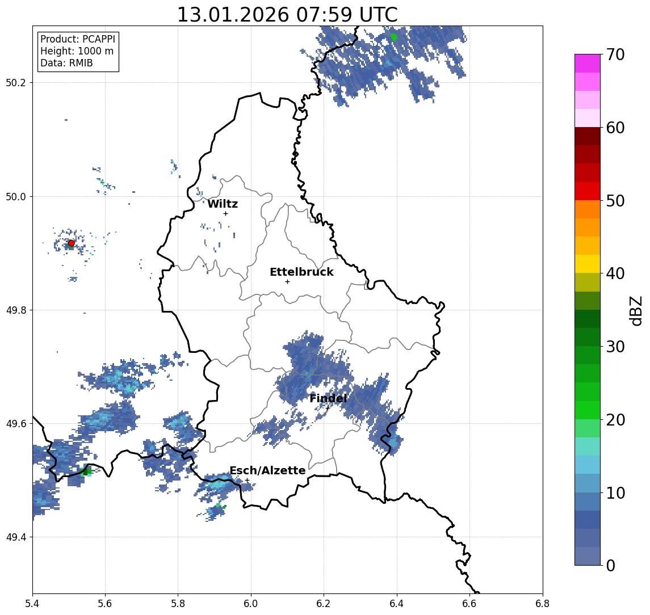Image resolution: width=650 pixels, height=615 pixels.
Task: Click the colorbar tick label 70
Action: (x=615, y=54)
